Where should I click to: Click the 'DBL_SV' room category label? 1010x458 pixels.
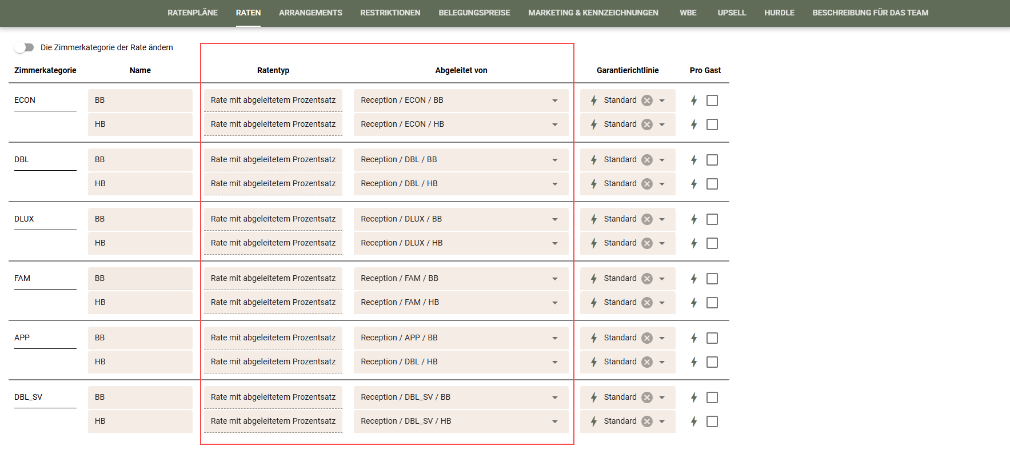(x=29, y=397)
